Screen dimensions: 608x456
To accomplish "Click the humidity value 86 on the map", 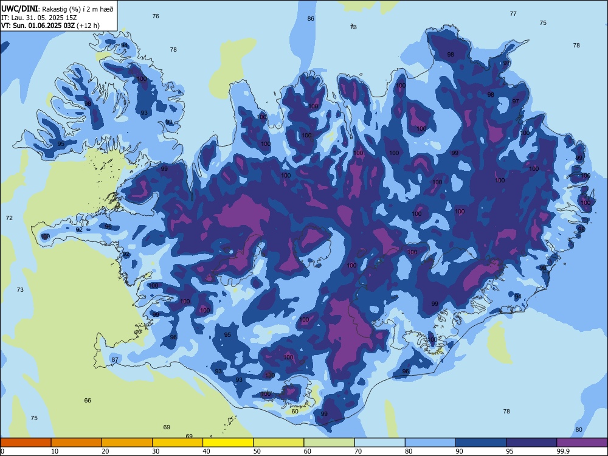I will [x=311, y=19].
